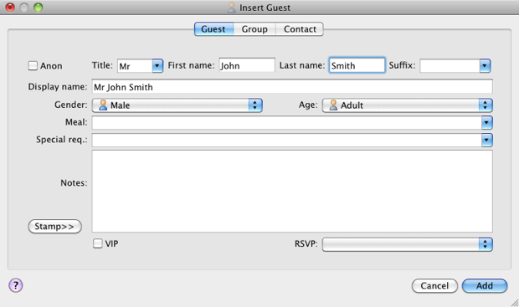Click the Add button
Image resolution: width=519 pixels, height=307 pixels.
coord(485,285)
